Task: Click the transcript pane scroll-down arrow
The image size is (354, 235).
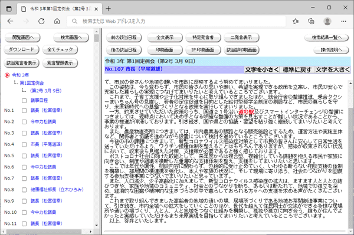Action: click(350, 231)
